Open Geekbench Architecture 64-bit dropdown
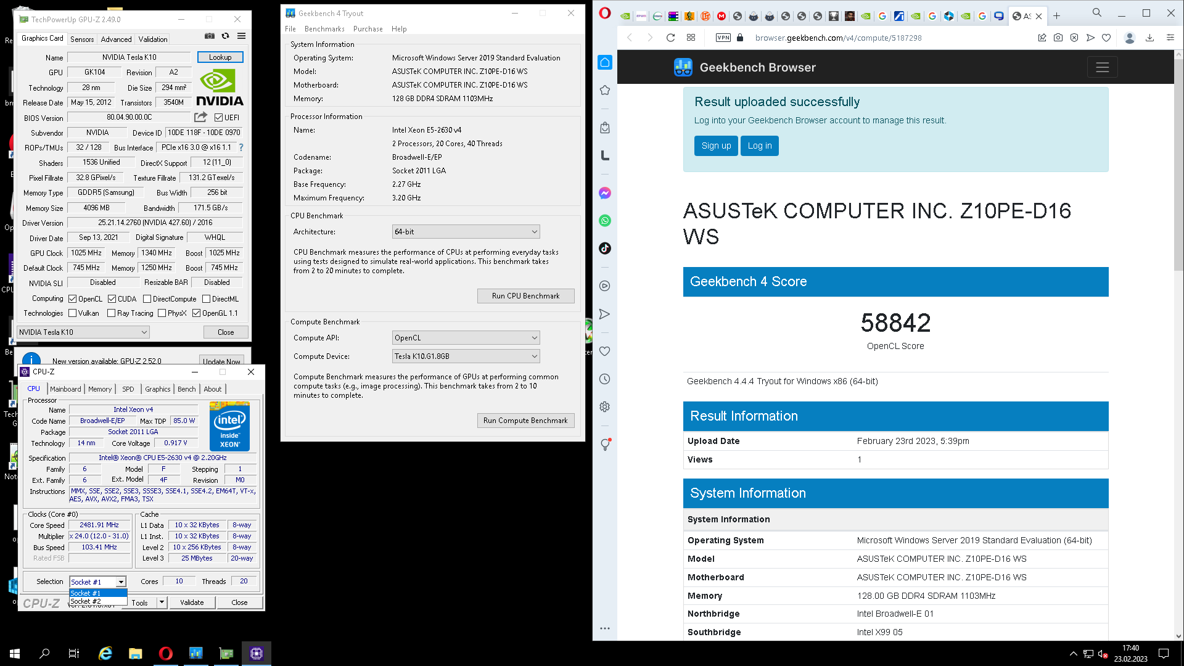Image resolution: width=1184 pixels, height=666 pixels. coord(466,232)
